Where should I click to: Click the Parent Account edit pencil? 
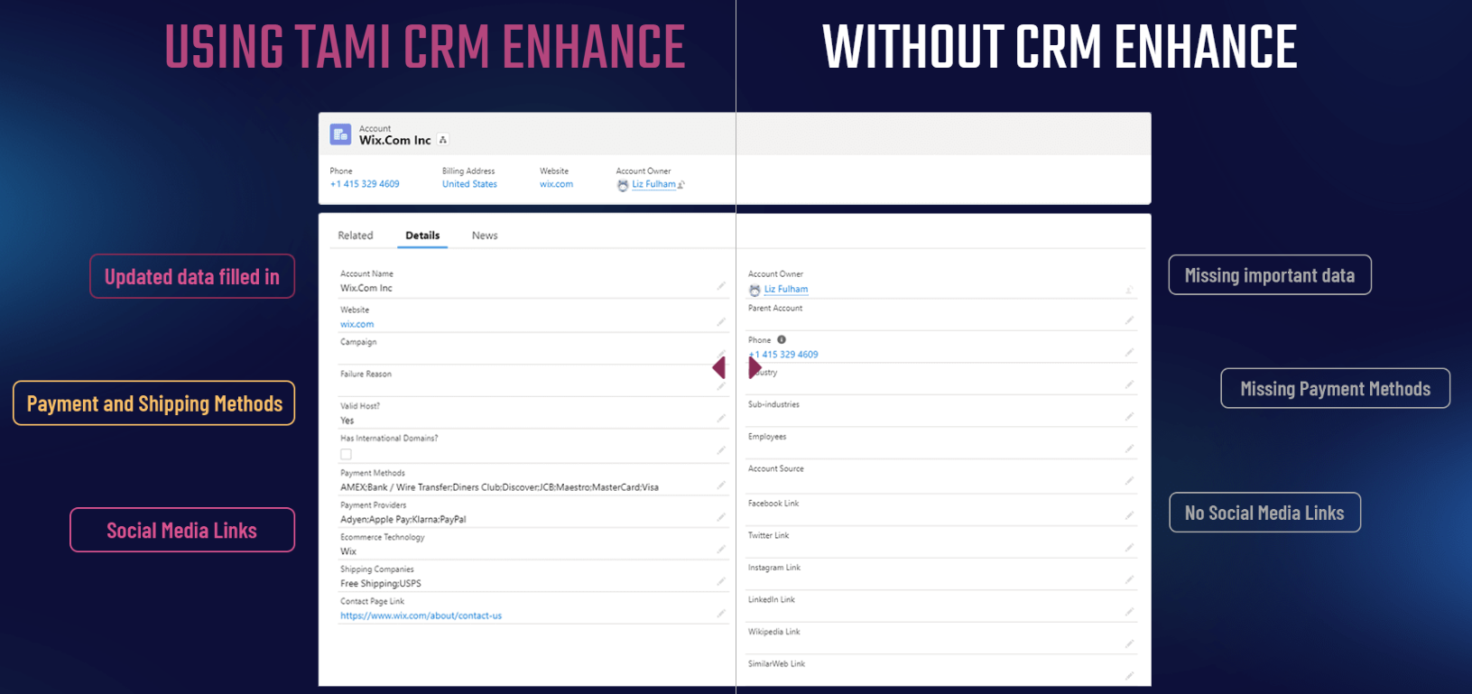[1129, 320]
